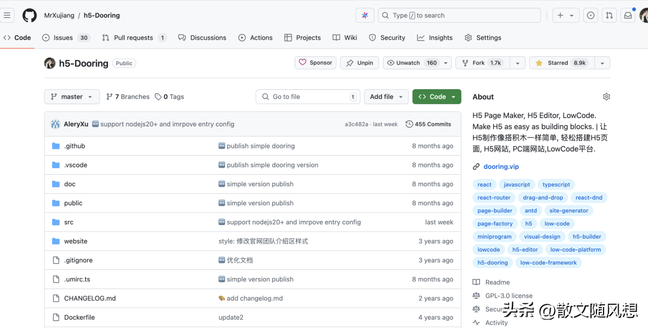Switch to the Discussions tab

202,38
